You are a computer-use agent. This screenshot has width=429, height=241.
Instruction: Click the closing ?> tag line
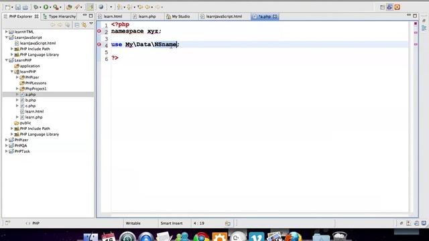[x=115, y=58]
